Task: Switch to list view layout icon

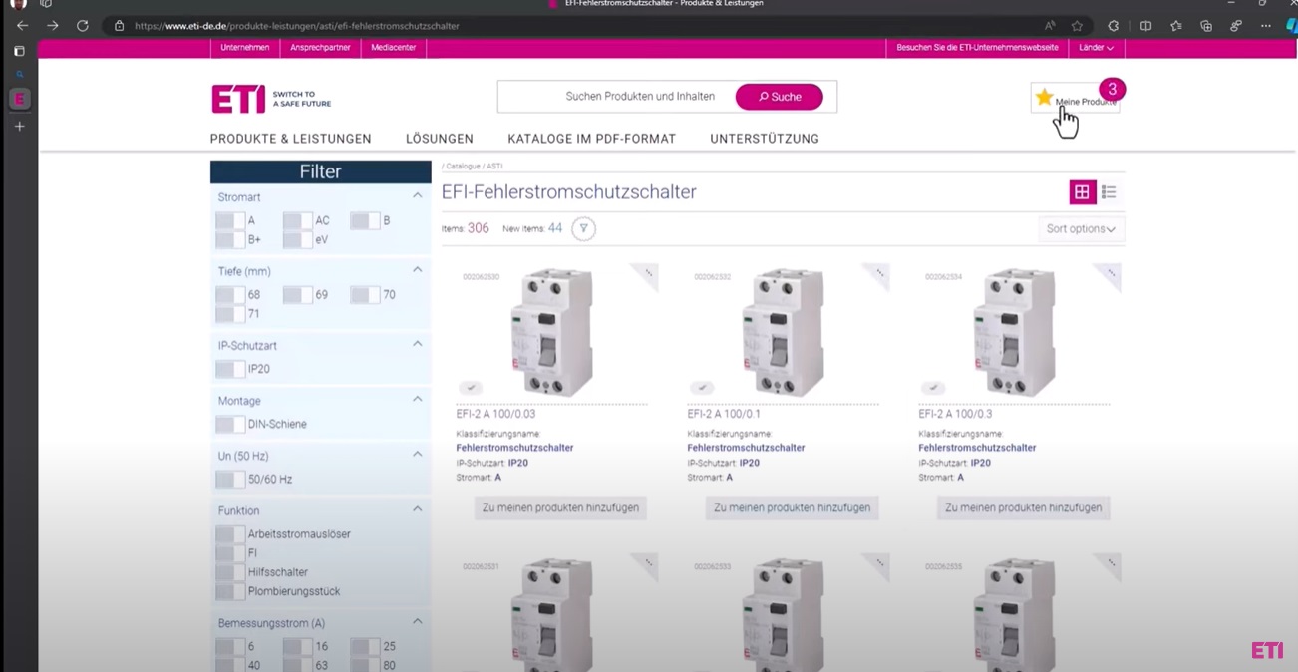Action: 1109,192
